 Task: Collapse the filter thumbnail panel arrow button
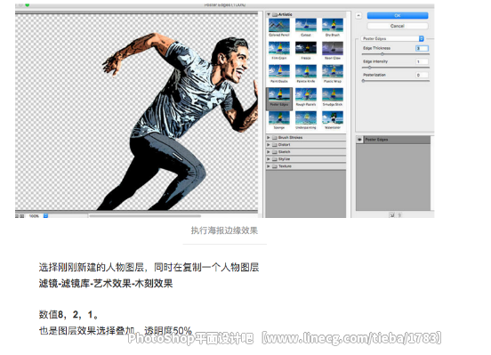click(x=358, y=15)
